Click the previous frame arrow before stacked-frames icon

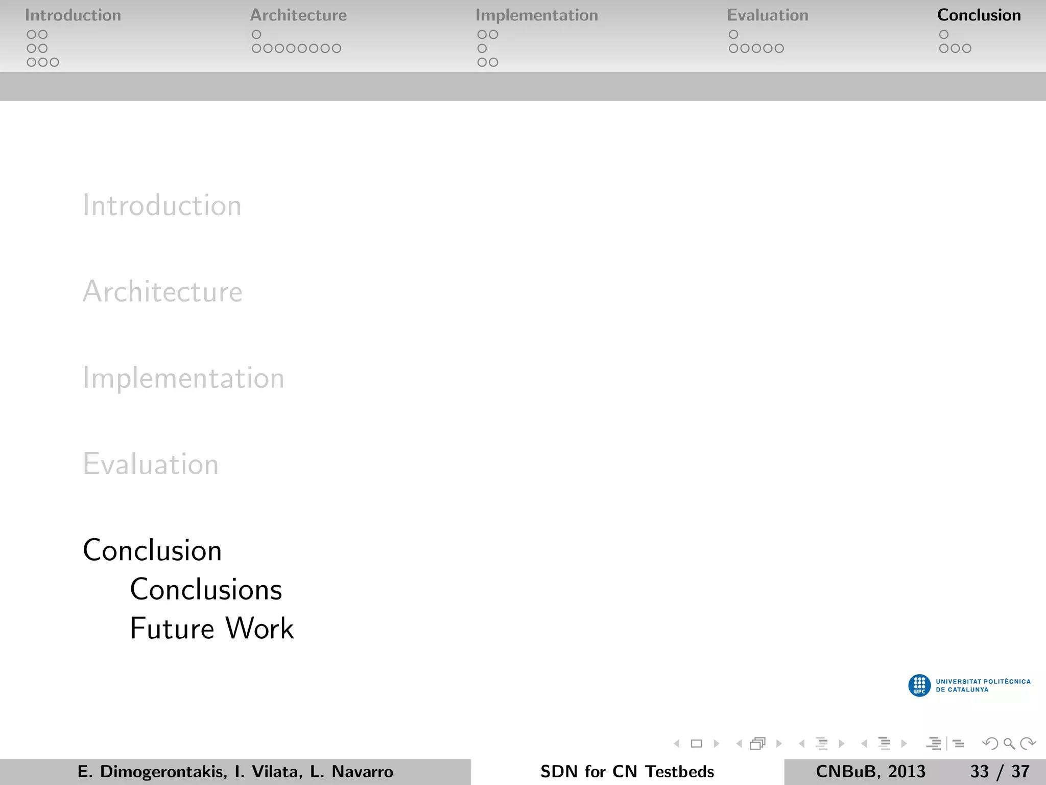pyautogui.click(x=739, y=744)
